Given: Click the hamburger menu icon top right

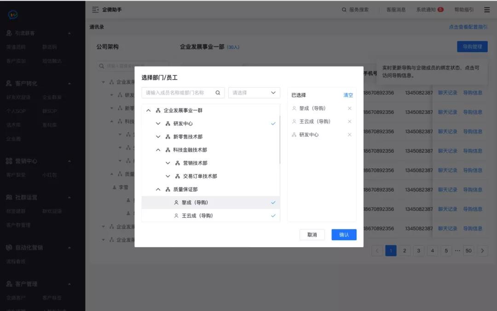Looking at the screenshot, I should [486, 9].
